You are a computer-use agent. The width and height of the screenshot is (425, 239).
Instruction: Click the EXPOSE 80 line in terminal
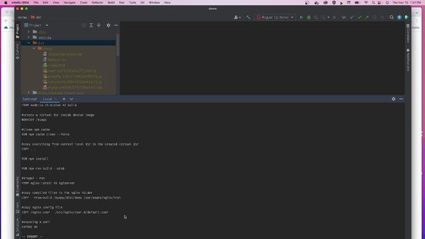pyautogui.click(x=30, y=227)
